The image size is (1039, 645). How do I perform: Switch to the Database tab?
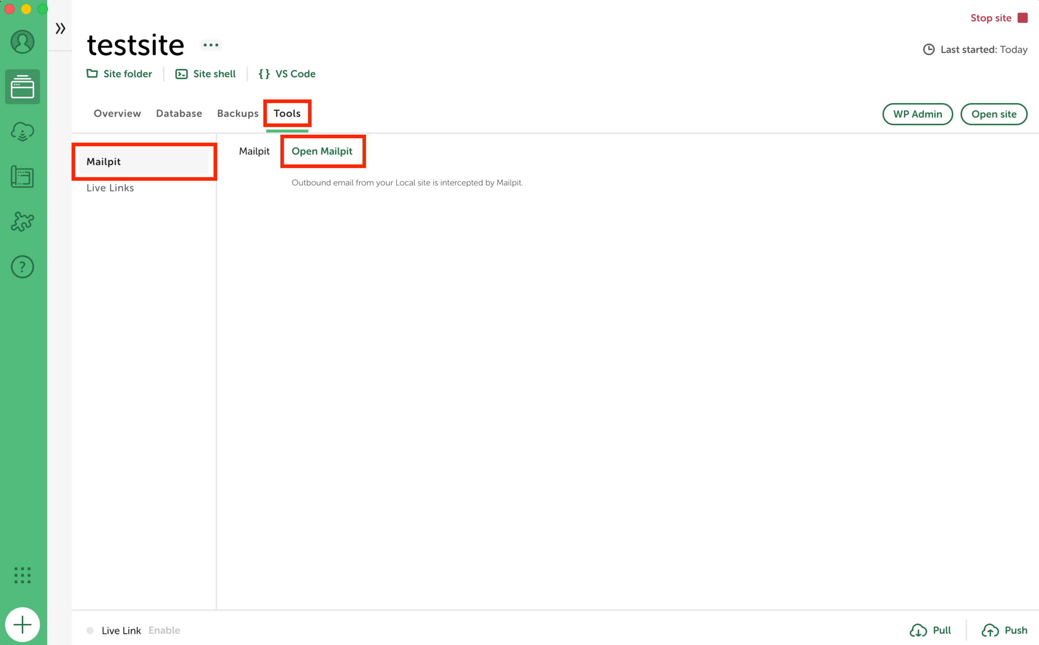pyautogui.click(x=179, y=114)
